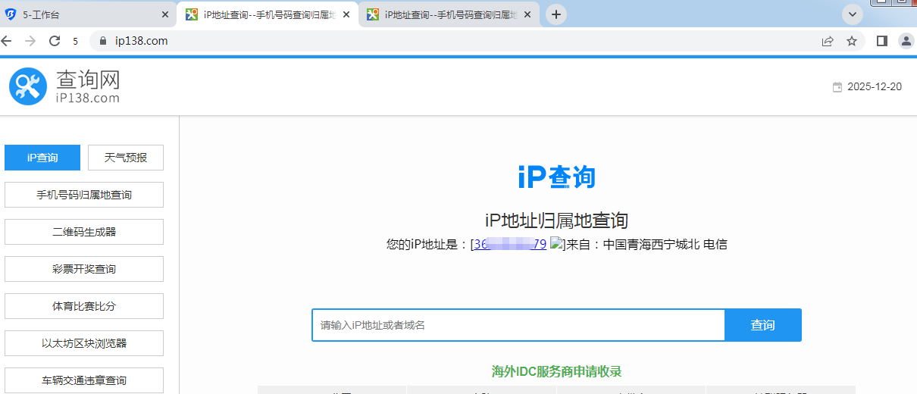Close the 5-工作台 tab
The width and height of the screenshot is (917, 394).
[166, 14]
